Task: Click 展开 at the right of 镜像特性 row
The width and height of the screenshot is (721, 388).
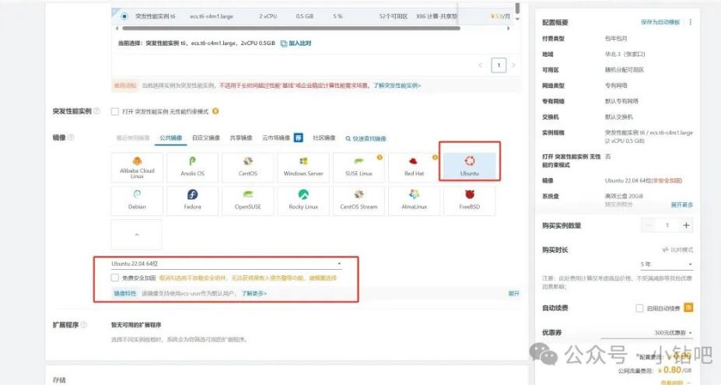Action: (513, 293)
